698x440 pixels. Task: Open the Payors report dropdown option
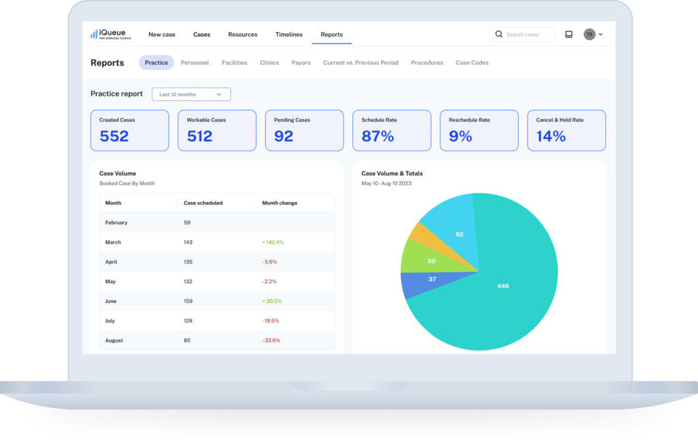(301, 62)
